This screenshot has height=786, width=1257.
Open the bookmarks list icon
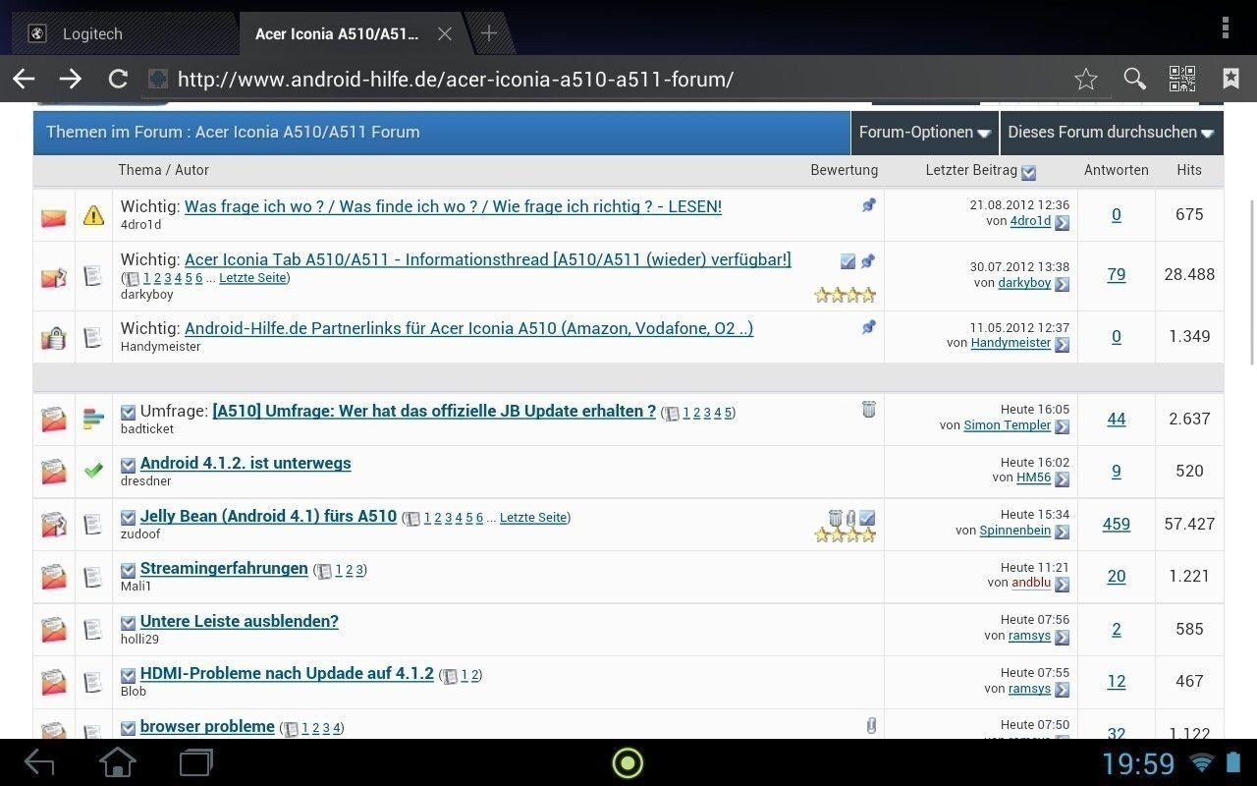(1230, 80)
